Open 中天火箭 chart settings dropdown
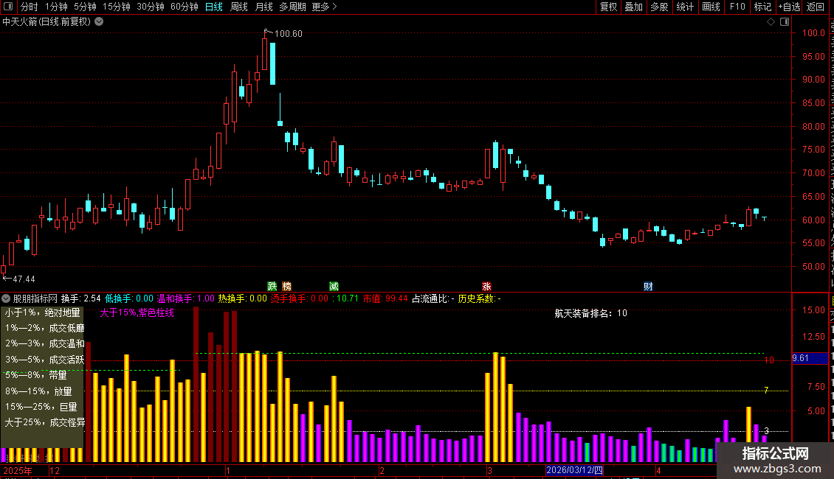834x479 pixels. [99, 22]
